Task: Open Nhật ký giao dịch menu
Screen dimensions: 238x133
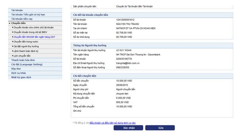Action: coord(35,77)
